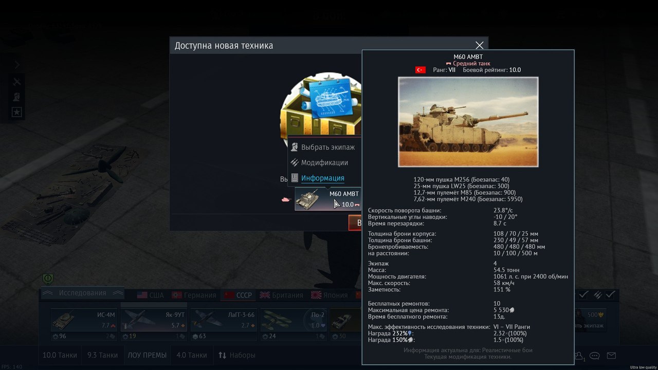The width and height of the screenshot is (658, 370).
Task: Click the Мощность двигателя 1061 л. с. value
Action: tap(531, 276)
